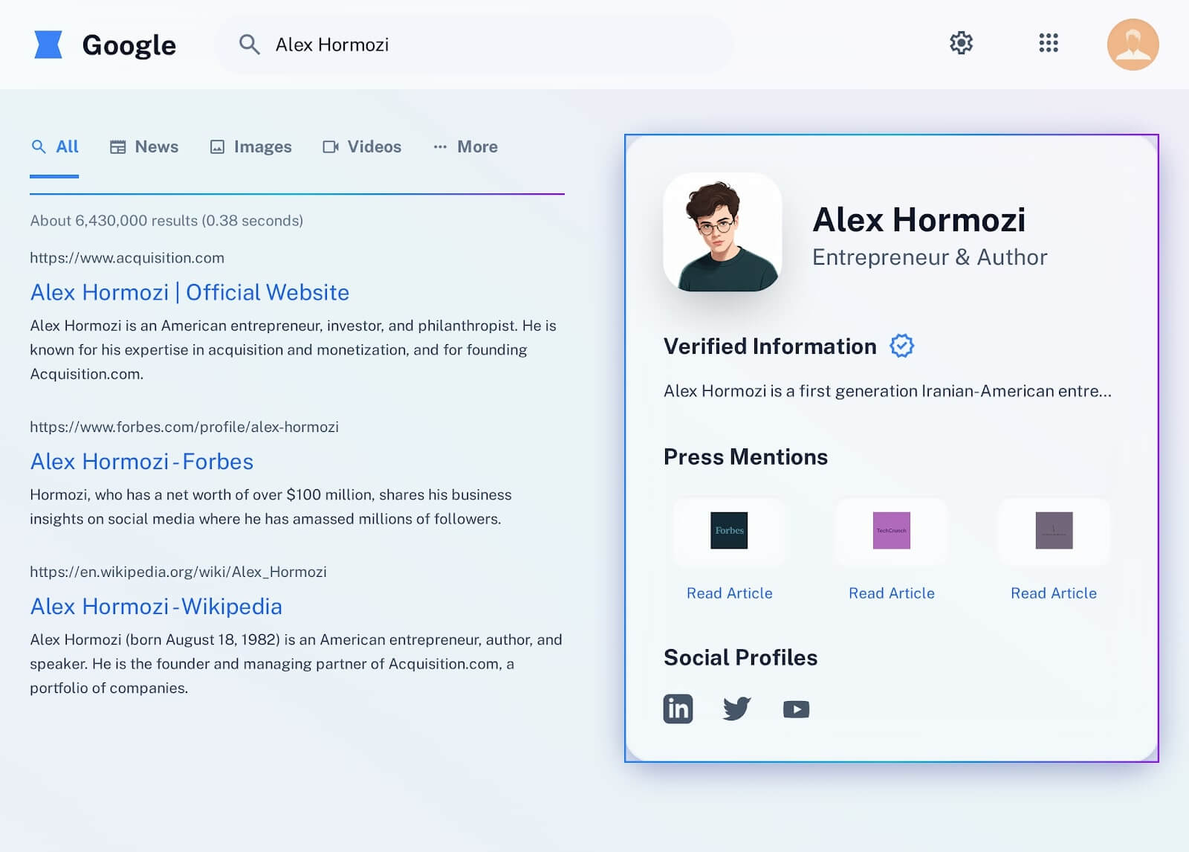The height and width of the screenshot is (852, 1189).
Task: Open the Alex Hormozi Wikipedia result
Action: 156,606
